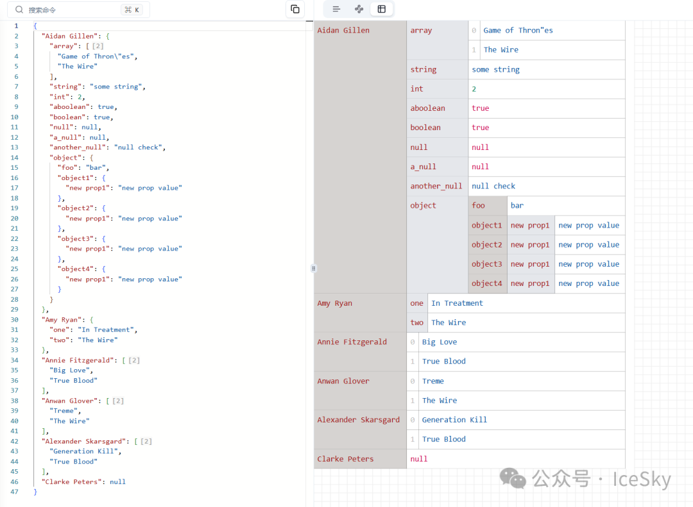Select the table view icon
Viewport: 693px width, 507px height.
382,9
